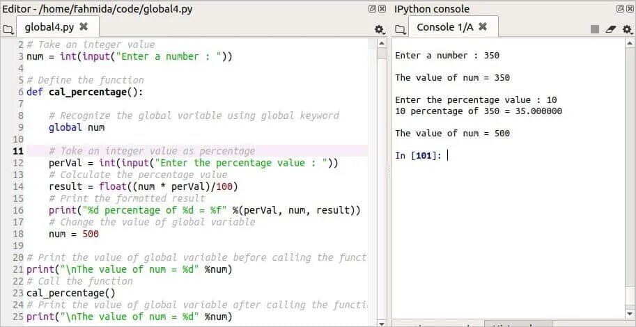Viewport: 636px width, 327px height.
Task: Close the IPython console pane
Action: click(630, 8)
